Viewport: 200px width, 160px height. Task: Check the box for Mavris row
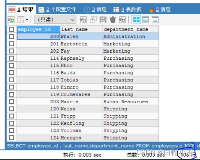tap(11, 102)
